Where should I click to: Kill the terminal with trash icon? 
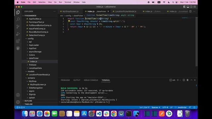(187, 80)
